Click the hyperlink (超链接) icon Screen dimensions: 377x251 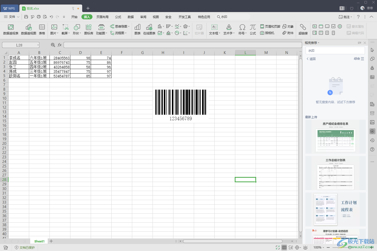[x=303, y=29]
